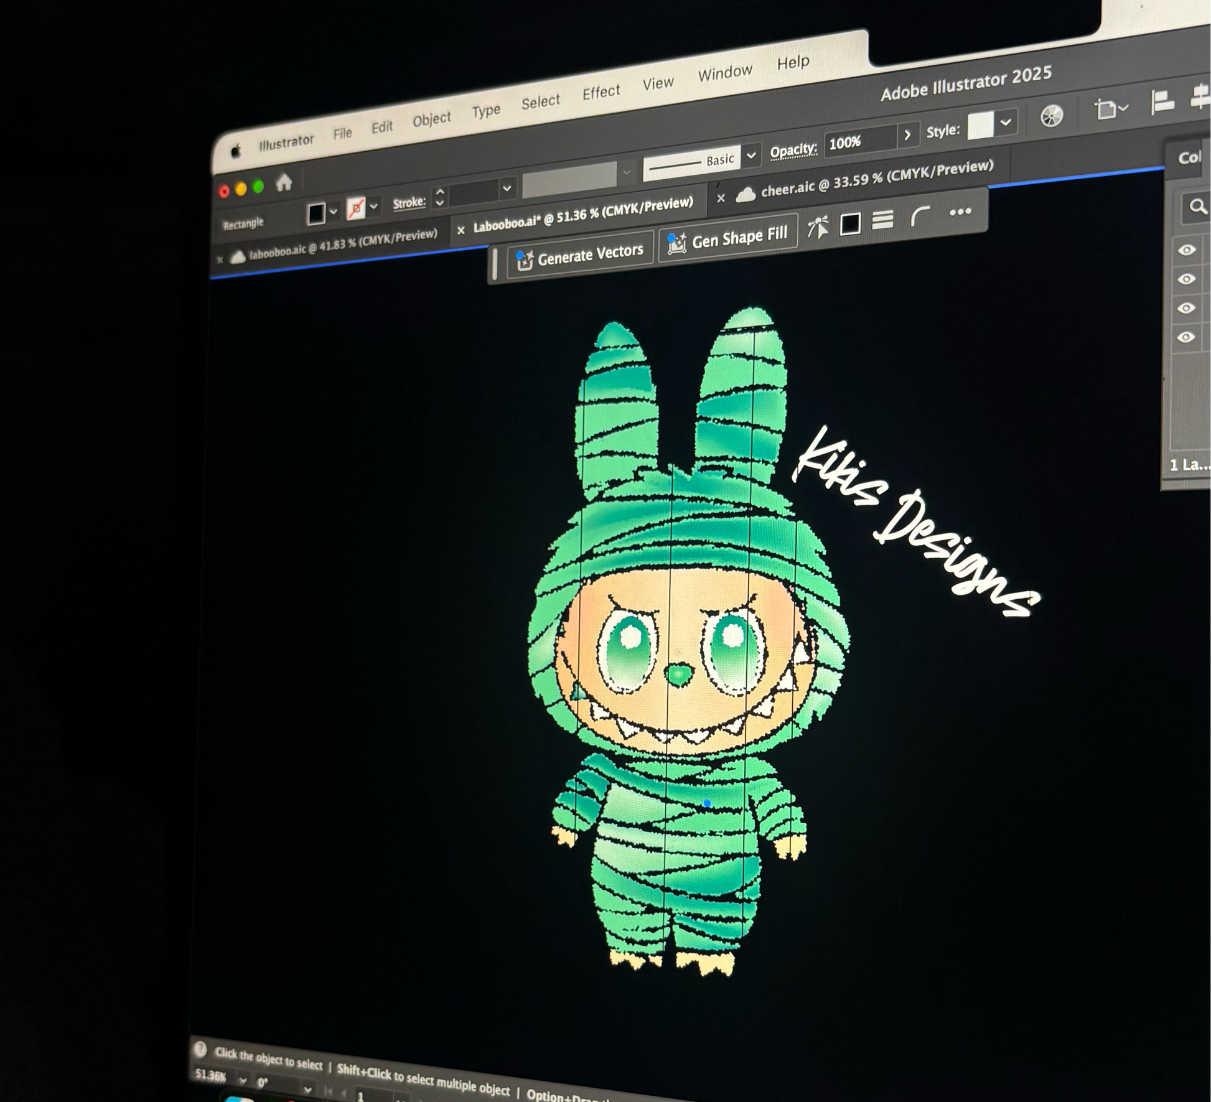Open the Recolor Artwork color wheel icon
Screen dimensions: 1211x1102
pyautogui.click(x=1051, y=116)
